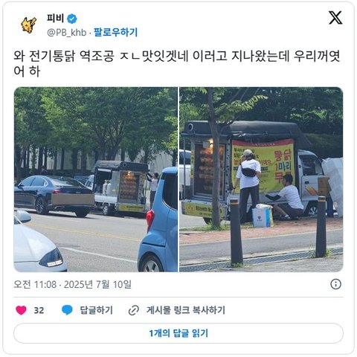Viewport: 357px width, 357px height.
Task: Click the 오전 11:08 timestamp
Action: pos(35,284)
